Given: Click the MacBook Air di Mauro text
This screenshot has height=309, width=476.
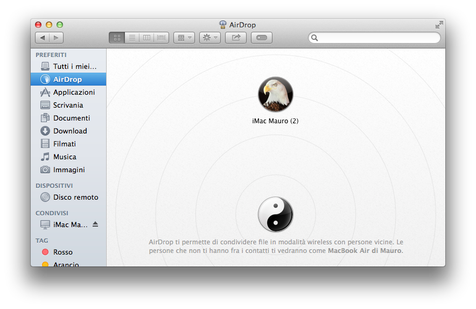Looking at the screenshot, I should (365, 251).
